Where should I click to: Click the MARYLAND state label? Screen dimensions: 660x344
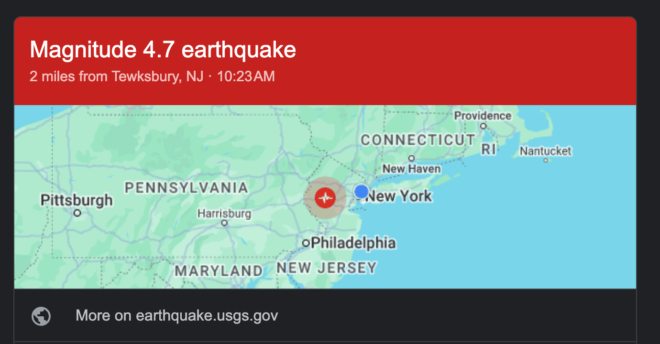coord(219,271)
